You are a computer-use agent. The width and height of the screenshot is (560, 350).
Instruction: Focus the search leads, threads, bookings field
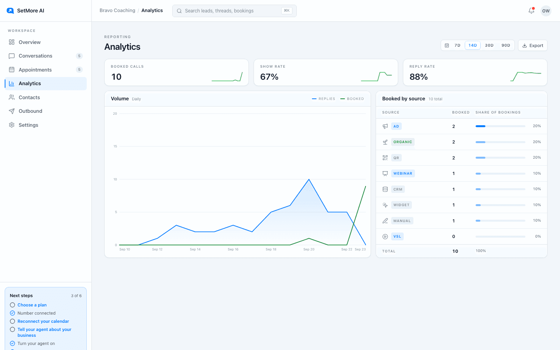pyautogui.click(x=234, y=11)
